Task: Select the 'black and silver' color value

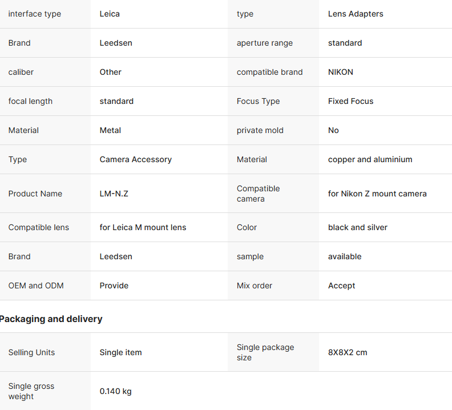Action: pyautogui.click(x=357, y=227)
